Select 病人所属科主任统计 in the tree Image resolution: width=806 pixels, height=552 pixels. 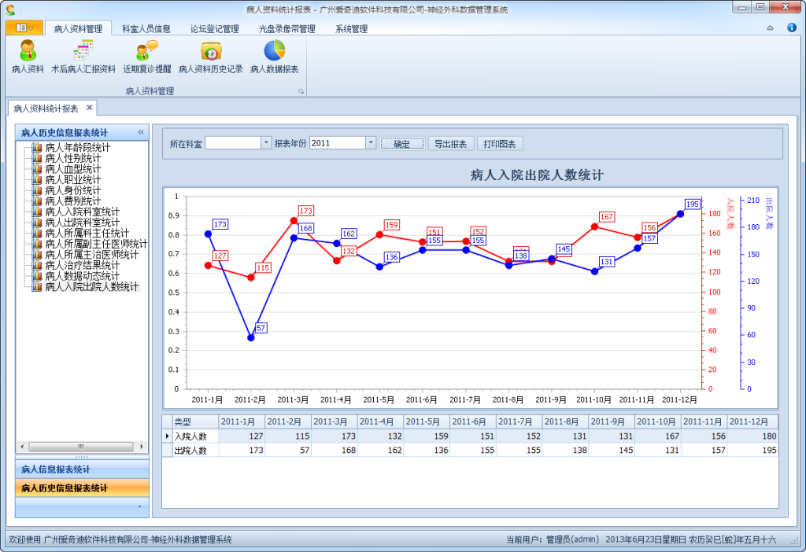tap(87, 233)
